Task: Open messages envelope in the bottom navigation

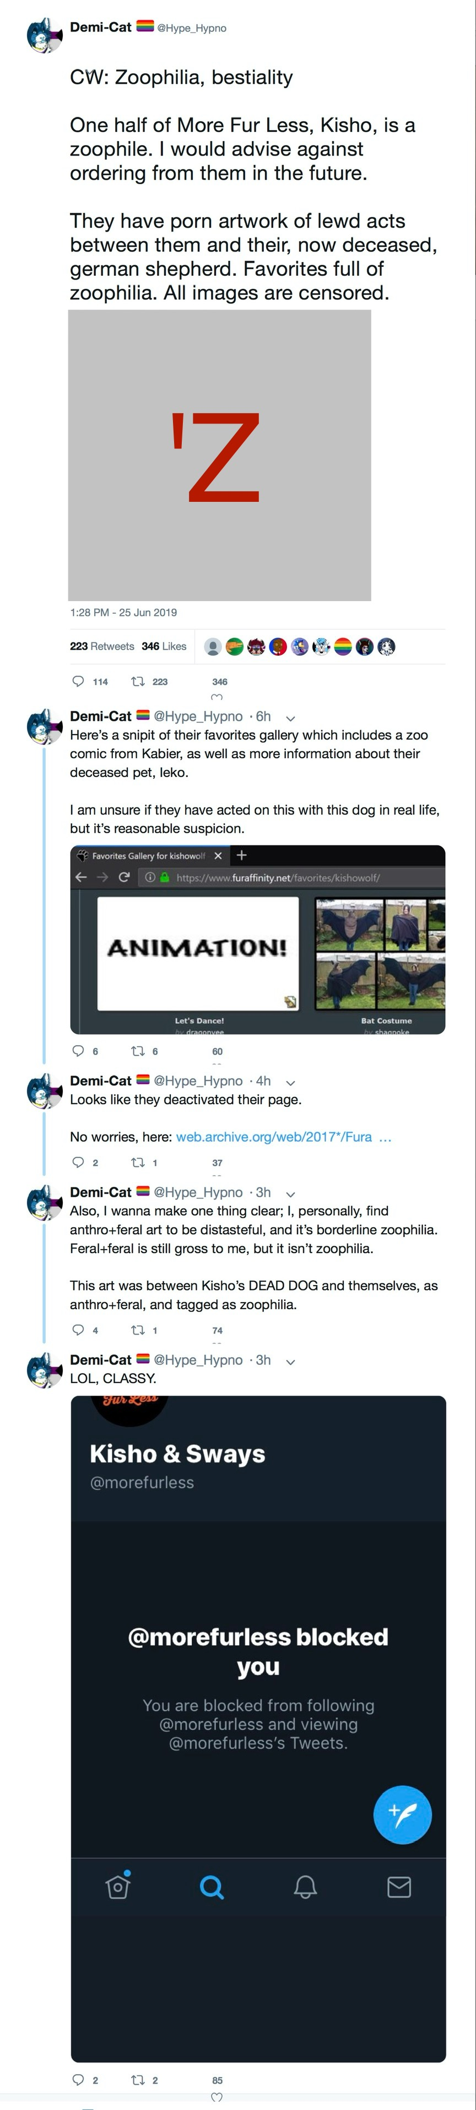Action: [399, 1887]
